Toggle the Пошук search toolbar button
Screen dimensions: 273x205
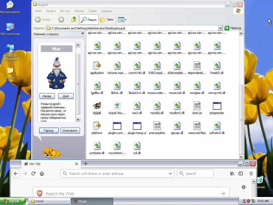[x=89, y=19]
